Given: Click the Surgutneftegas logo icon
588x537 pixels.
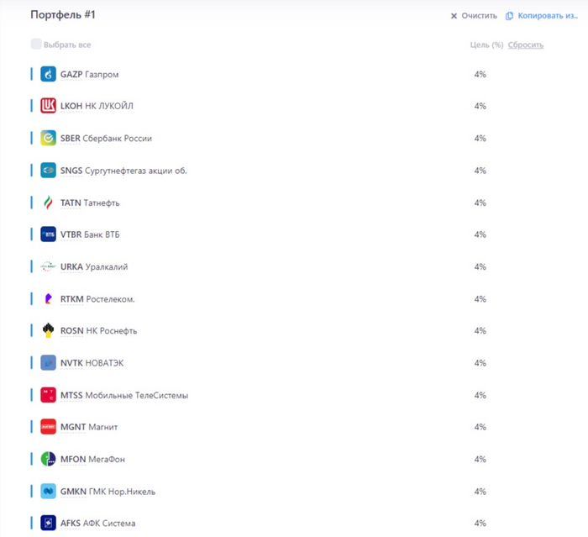Looking at the screenshot, I should tap(48, 171).
